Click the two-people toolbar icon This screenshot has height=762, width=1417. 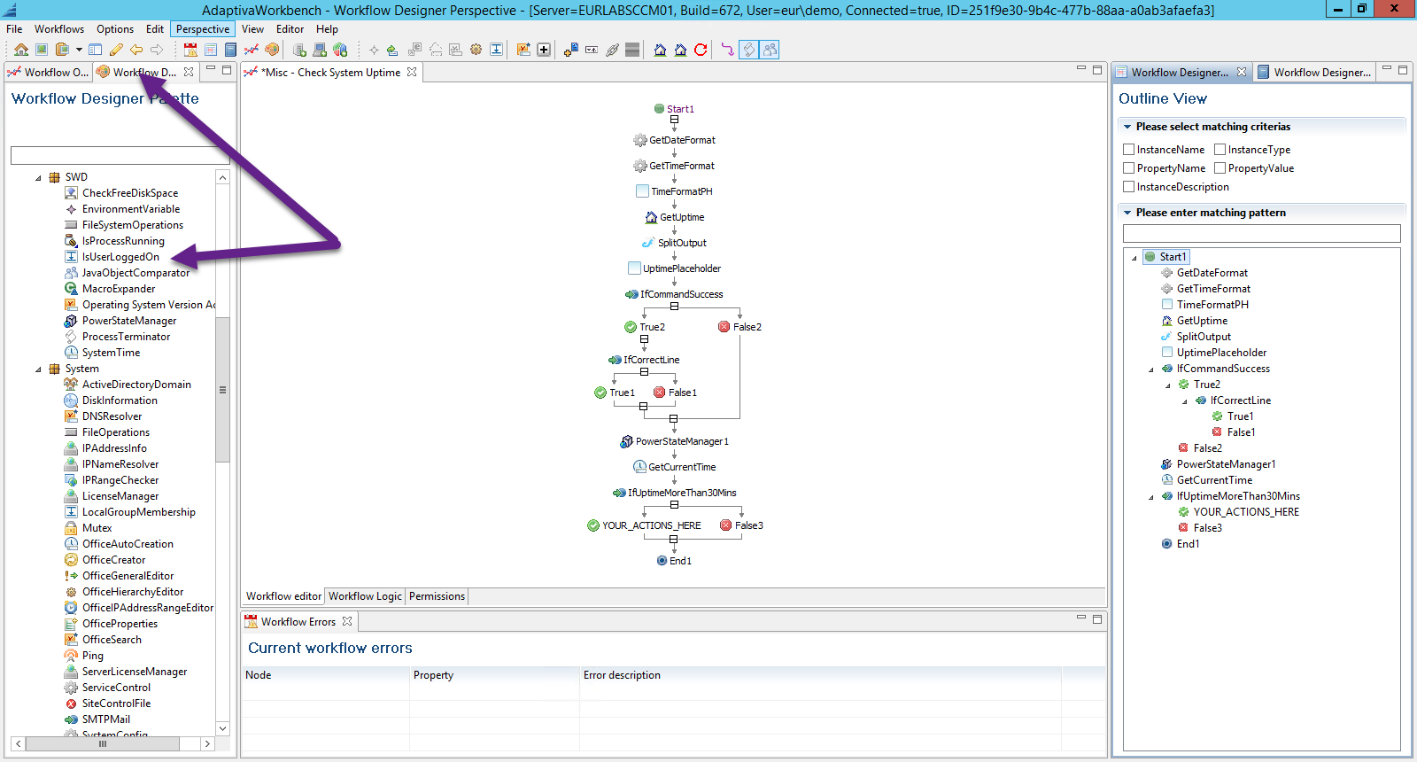coord(770,50)
